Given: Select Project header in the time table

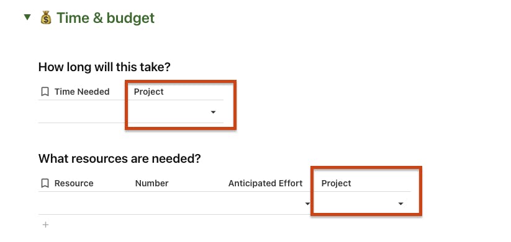Looking at the screenshot, I should click(x=148, y=92).
